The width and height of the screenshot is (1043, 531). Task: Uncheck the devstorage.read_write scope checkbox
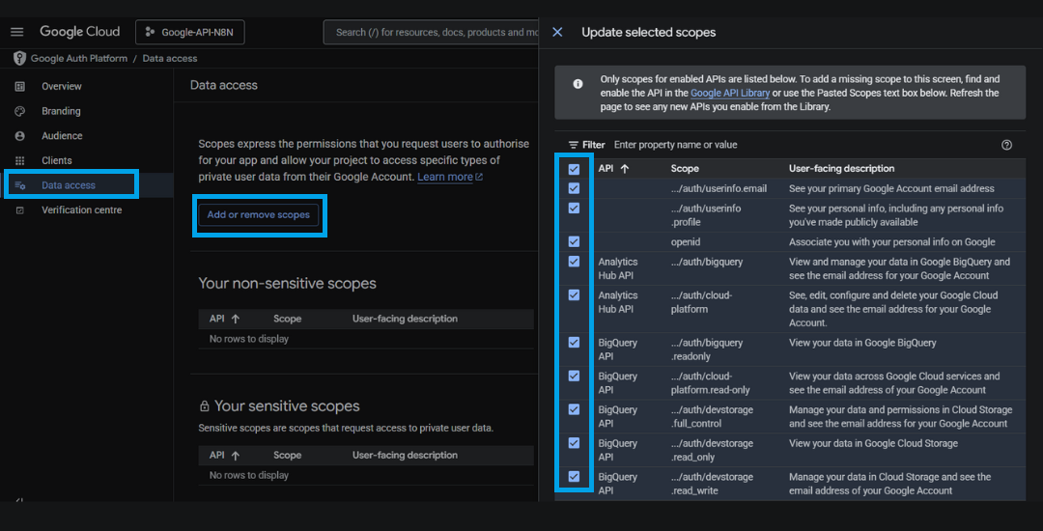tap(574, 477)
